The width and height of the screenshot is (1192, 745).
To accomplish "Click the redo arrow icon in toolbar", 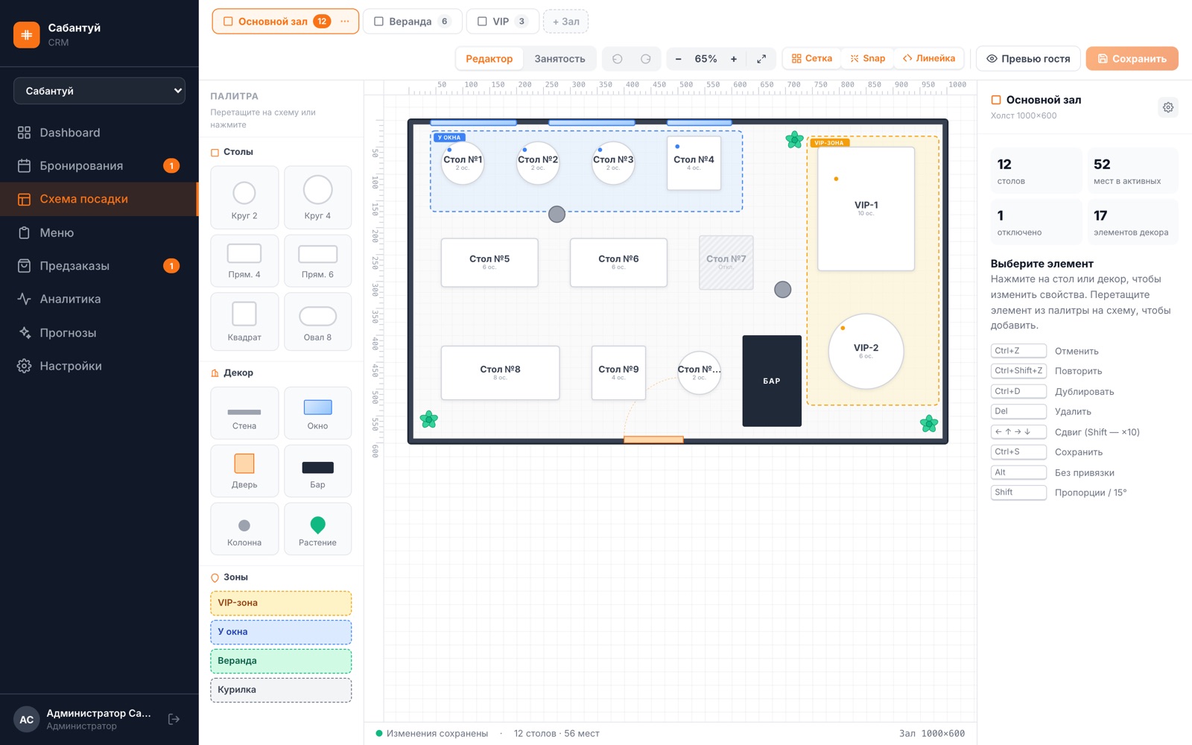I will (x=645, y=59).
